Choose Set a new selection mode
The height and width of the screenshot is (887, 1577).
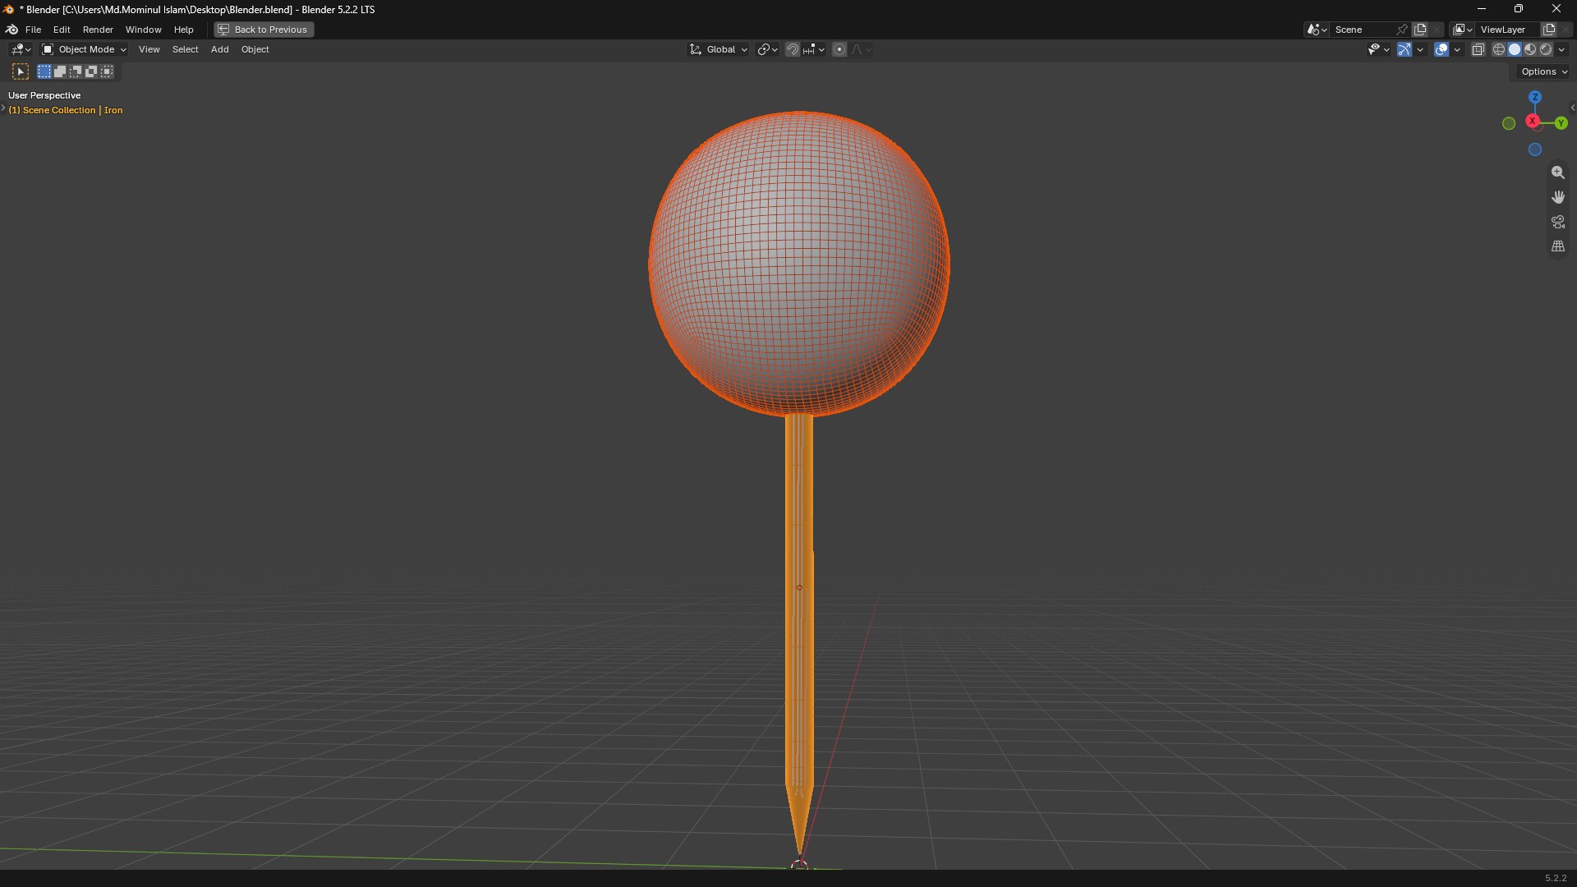point(44,71)
